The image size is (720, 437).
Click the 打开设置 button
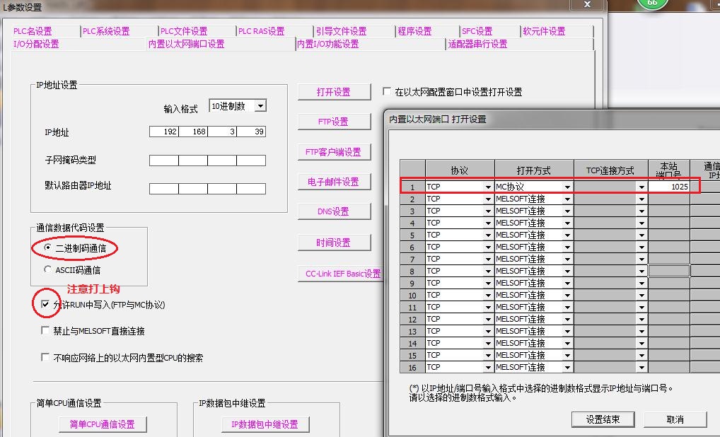click(334, 92)
